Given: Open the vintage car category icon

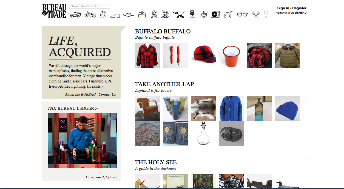Looking at the screenshot, I should (75, 15).
